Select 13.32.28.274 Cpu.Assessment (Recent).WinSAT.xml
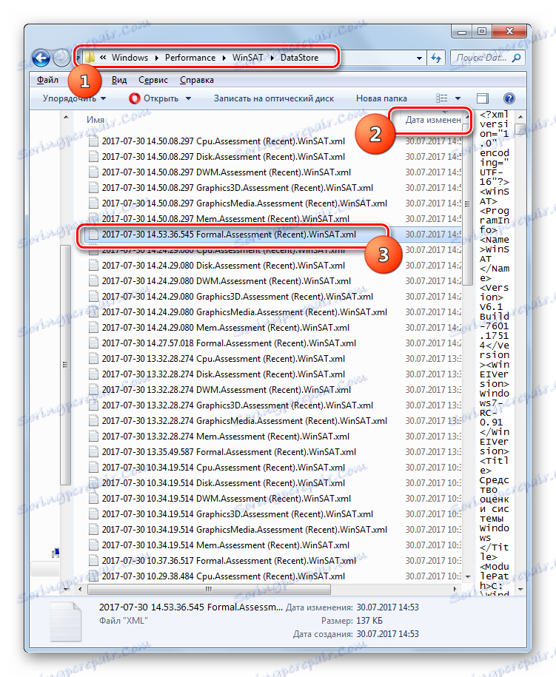 (x=224, y=359)
